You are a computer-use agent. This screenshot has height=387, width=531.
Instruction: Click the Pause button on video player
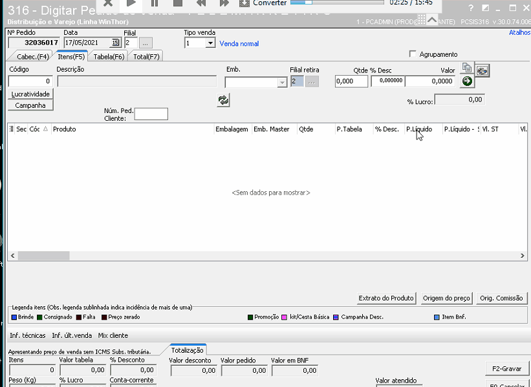pyautogui.click(x=155, y=3)
